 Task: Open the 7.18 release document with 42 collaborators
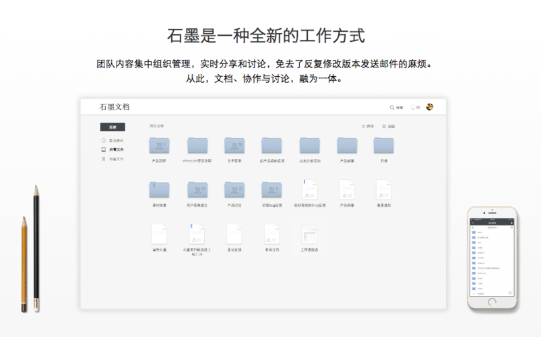[197, 234]
